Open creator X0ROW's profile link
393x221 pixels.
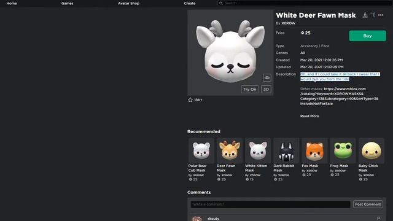(x=288, y=23)
